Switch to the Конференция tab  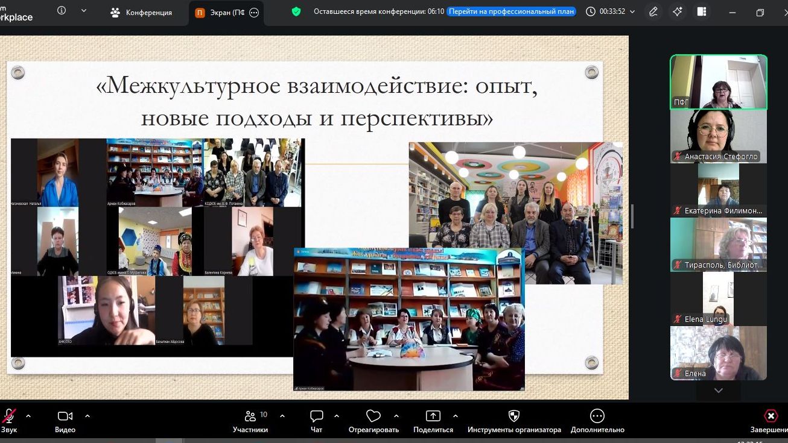pyautogui.click(x=142, y=12)
